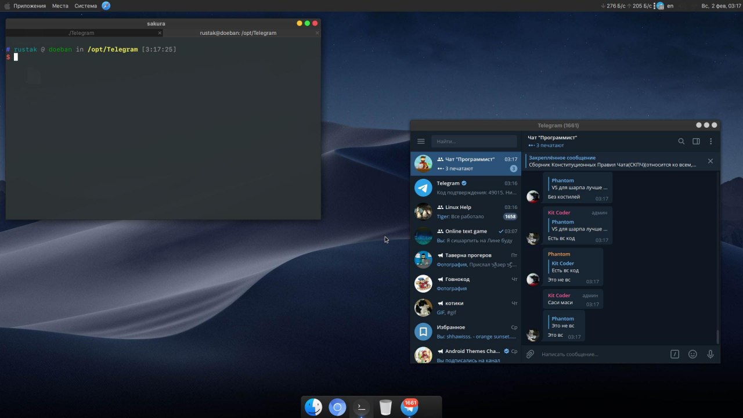
Task: Open the Приложения menu in top panel
Action: (30, 6)
